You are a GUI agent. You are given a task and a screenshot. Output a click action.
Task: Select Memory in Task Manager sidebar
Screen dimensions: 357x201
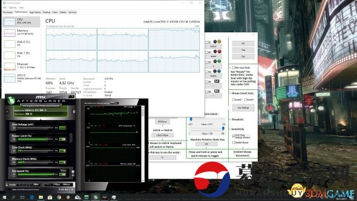tap(21, 32)
